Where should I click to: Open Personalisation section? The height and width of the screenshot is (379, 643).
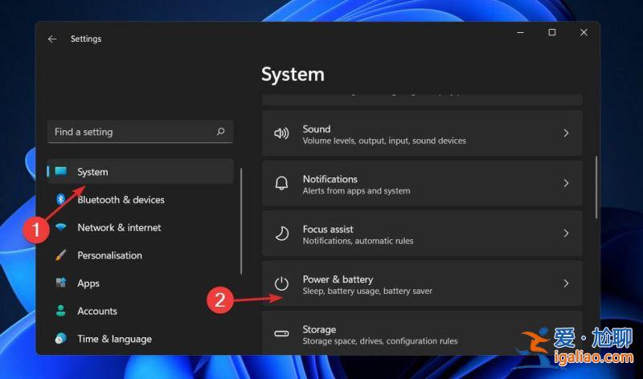(140, 255)
